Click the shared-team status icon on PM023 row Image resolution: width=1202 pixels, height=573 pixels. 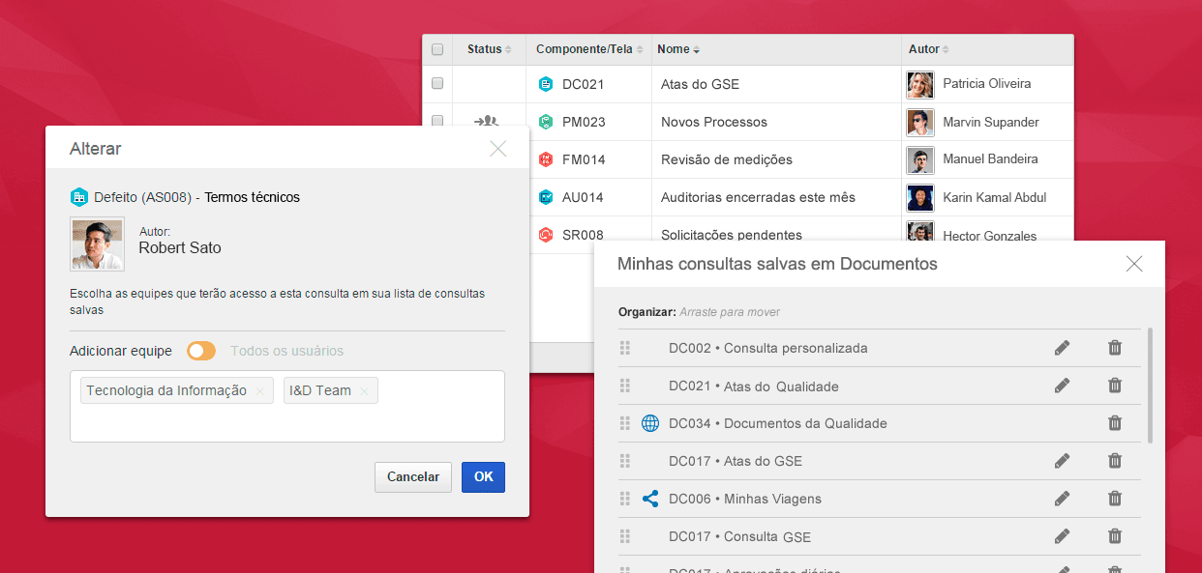pyautogui.click(x=486, y=121)
